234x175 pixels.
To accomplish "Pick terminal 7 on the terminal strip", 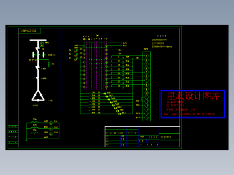I will [x=146, y=81].
